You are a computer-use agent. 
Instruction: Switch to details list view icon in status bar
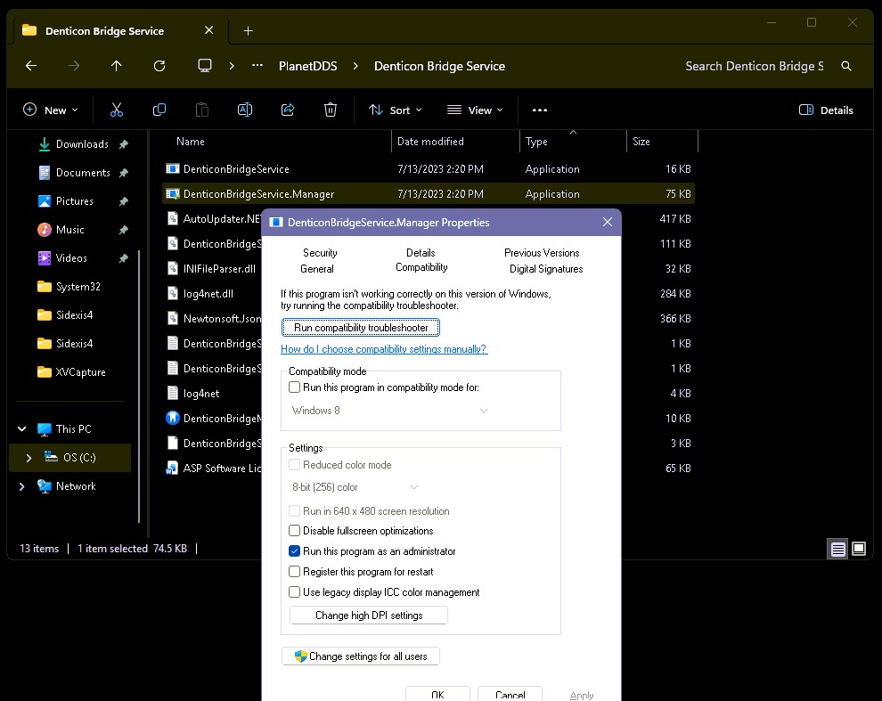click(x=837, y=549)
